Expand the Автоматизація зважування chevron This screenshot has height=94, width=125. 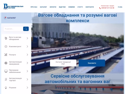(27, 63)
